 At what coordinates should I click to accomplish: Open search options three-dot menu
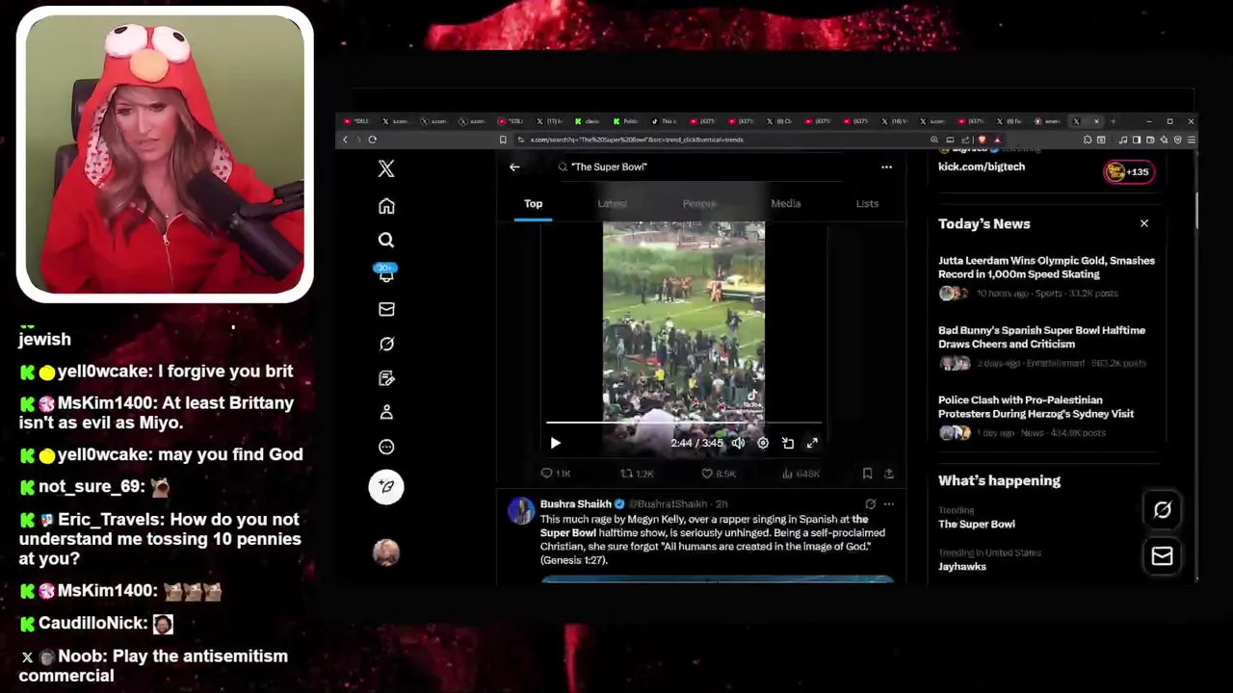pyautogui.click(x=886, y=167)
